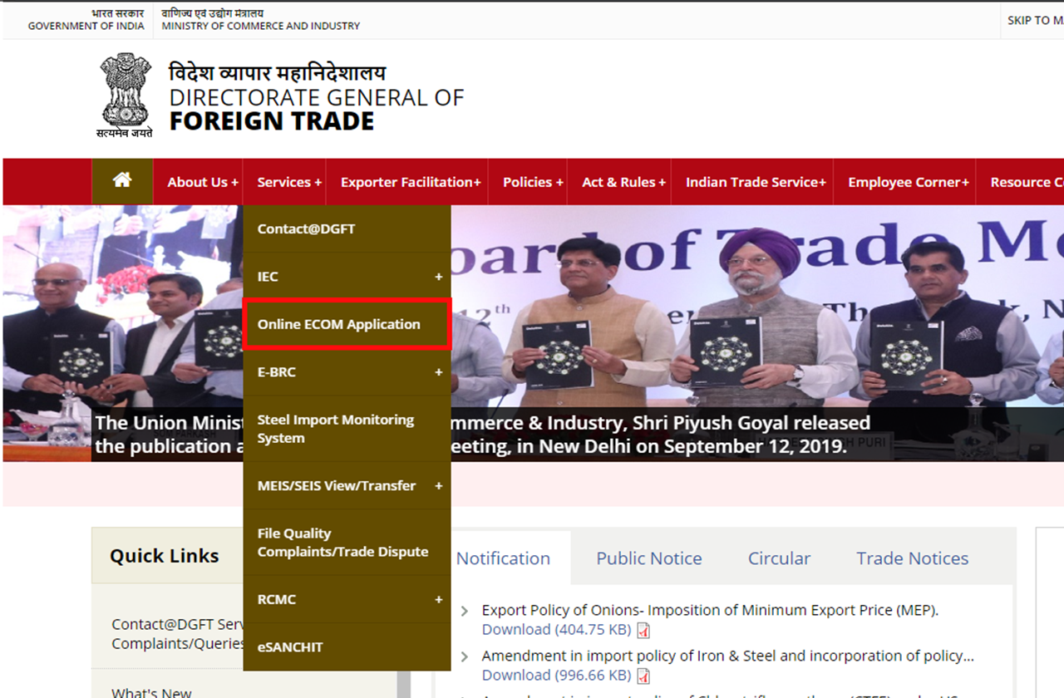Viewport: 1064px width, 698px height.
Task: Click the Piyush Goyal banner caption text
Action: point(482,435)
